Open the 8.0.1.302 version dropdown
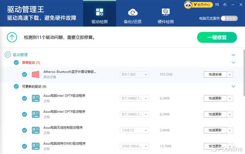 click(x=134, y=74)
